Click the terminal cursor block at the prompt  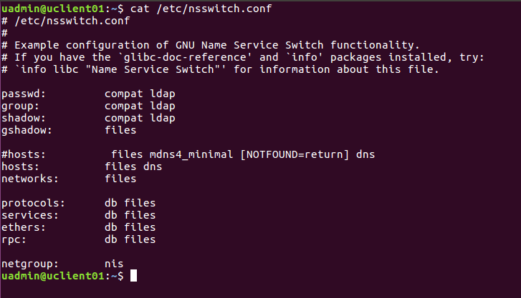click(133, 275)
